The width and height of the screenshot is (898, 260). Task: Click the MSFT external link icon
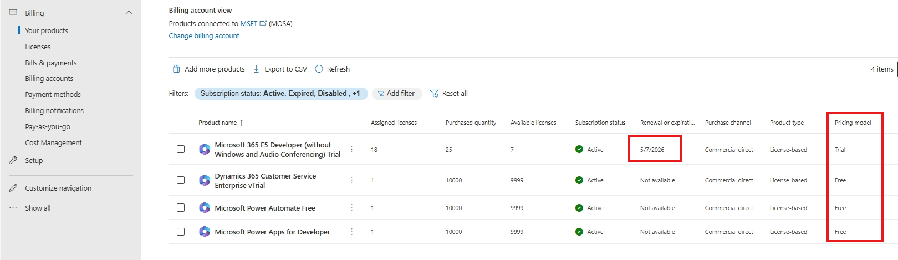pyautogui.click(x=263, y=23)
